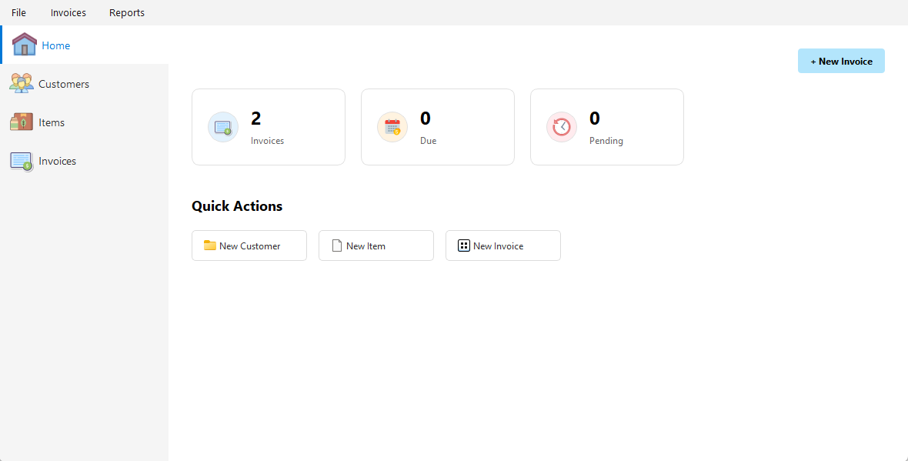
Task: Select the Customers icon in the sidebar
Action: (21, 83)
